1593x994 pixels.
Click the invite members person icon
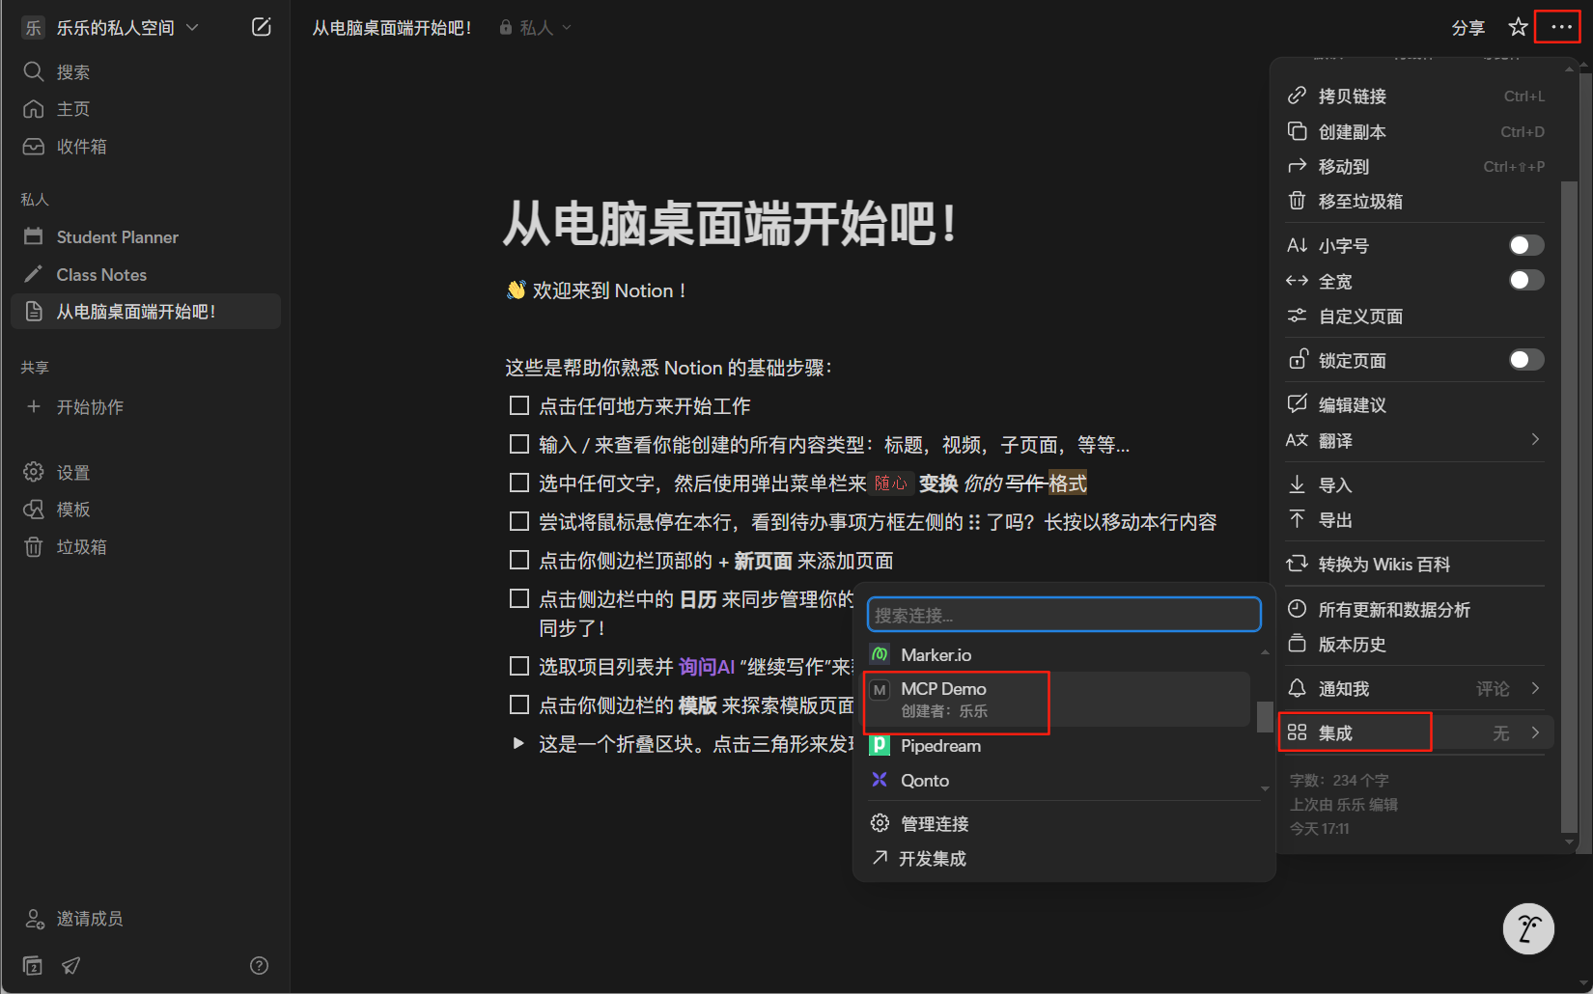click(x=34, y=919)
